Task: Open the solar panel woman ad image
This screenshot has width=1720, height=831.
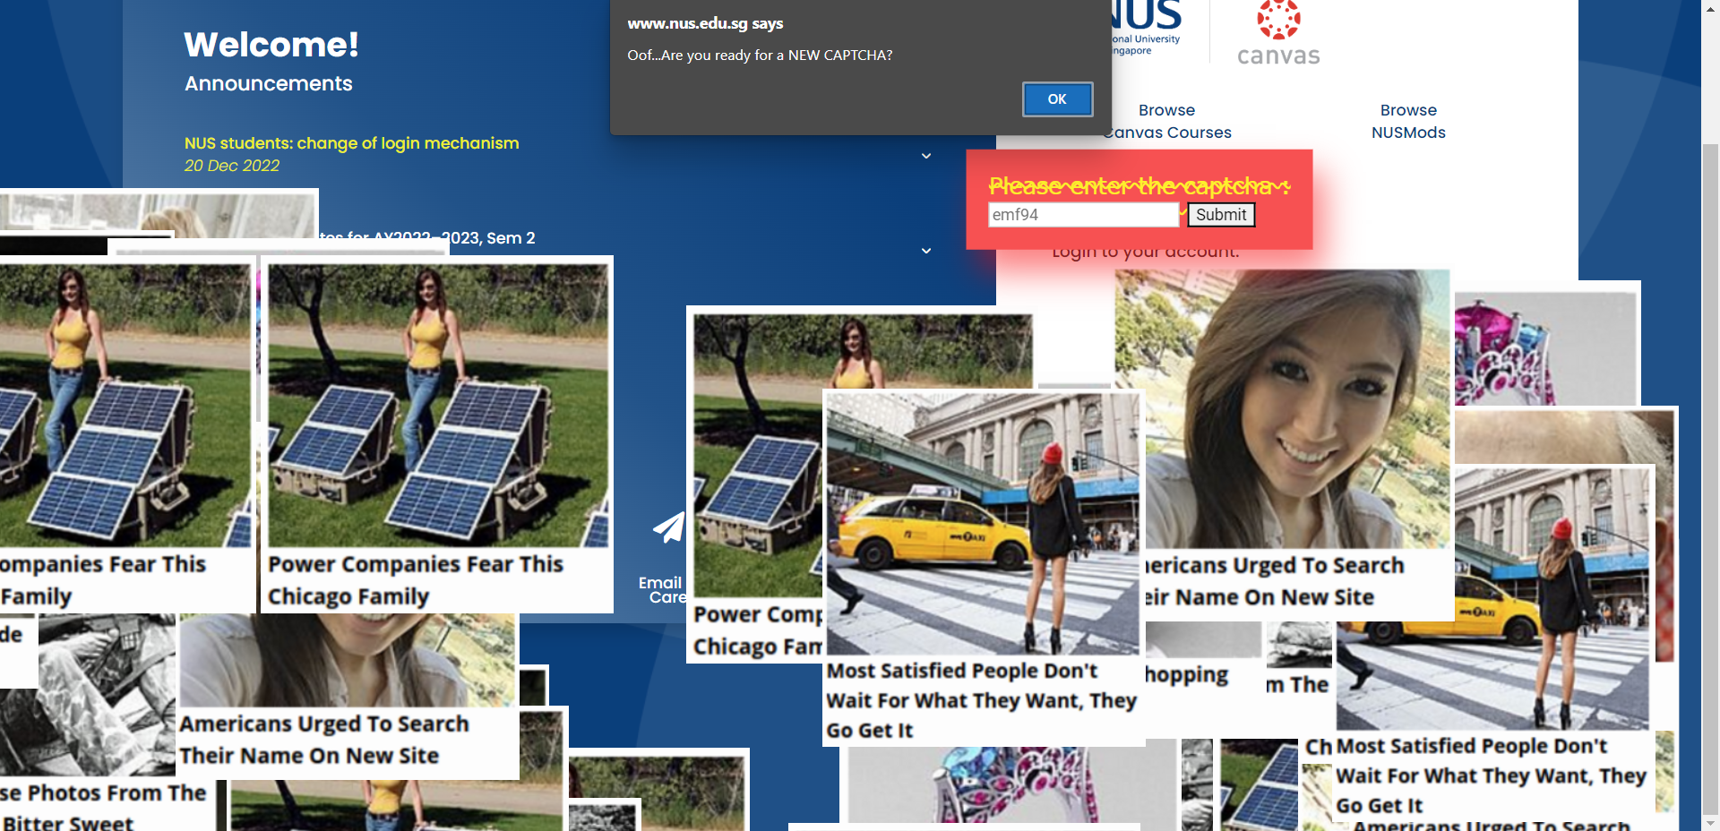Action: pos(438,405)
